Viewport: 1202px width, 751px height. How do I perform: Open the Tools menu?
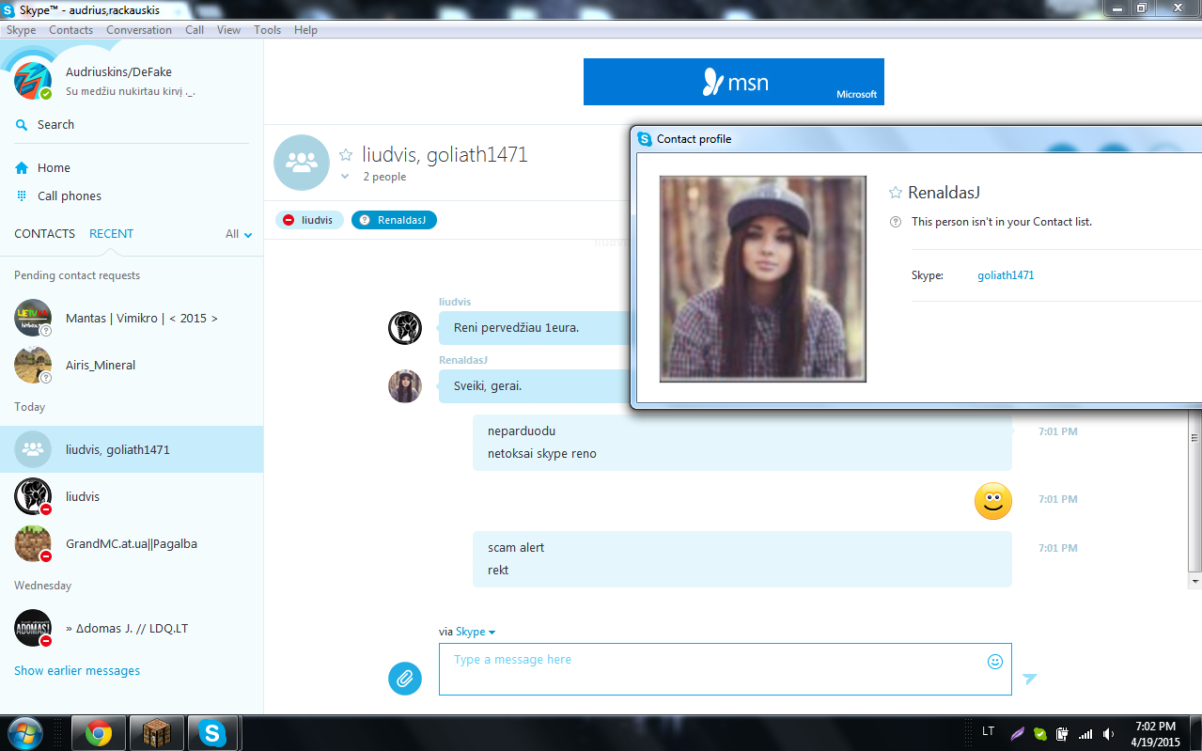point(267,30)
